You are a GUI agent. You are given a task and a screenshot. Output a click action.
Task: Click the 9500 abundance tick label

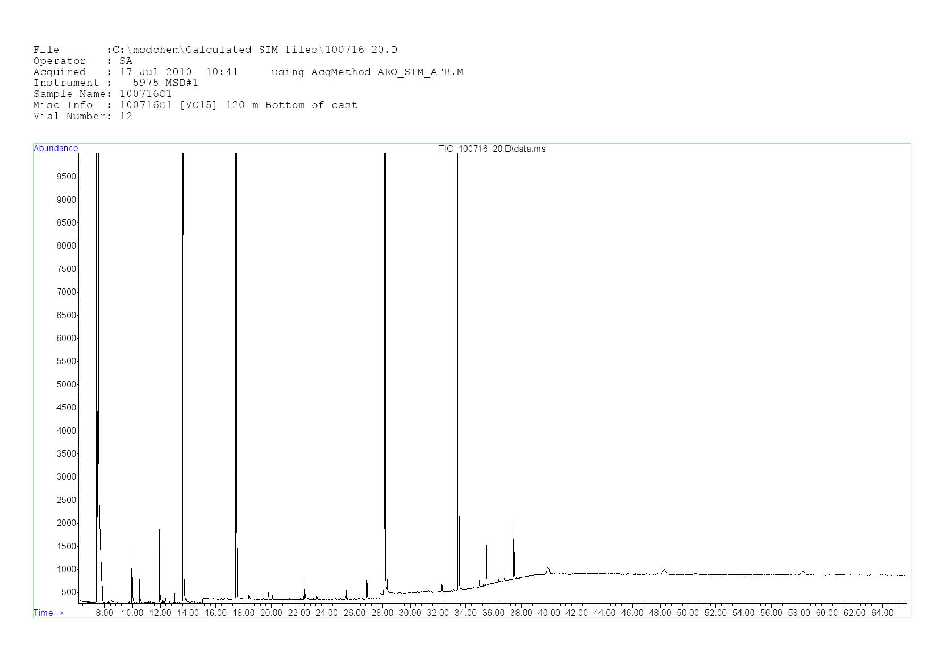[66, 177]
